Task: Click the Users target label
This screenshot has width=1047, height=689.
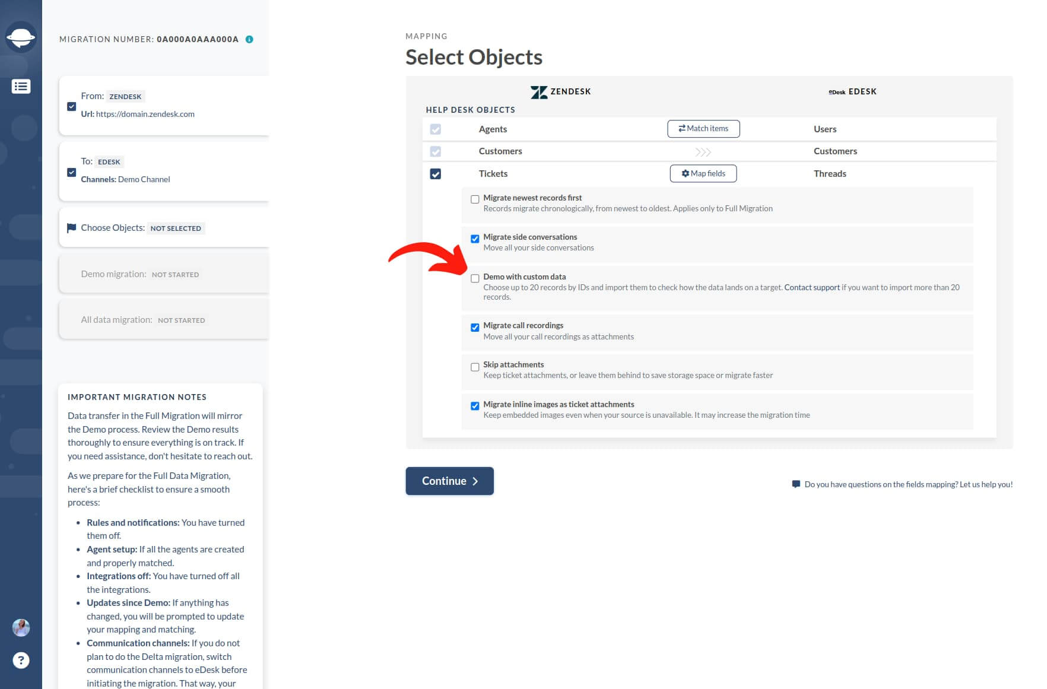Action: point(825,129)
